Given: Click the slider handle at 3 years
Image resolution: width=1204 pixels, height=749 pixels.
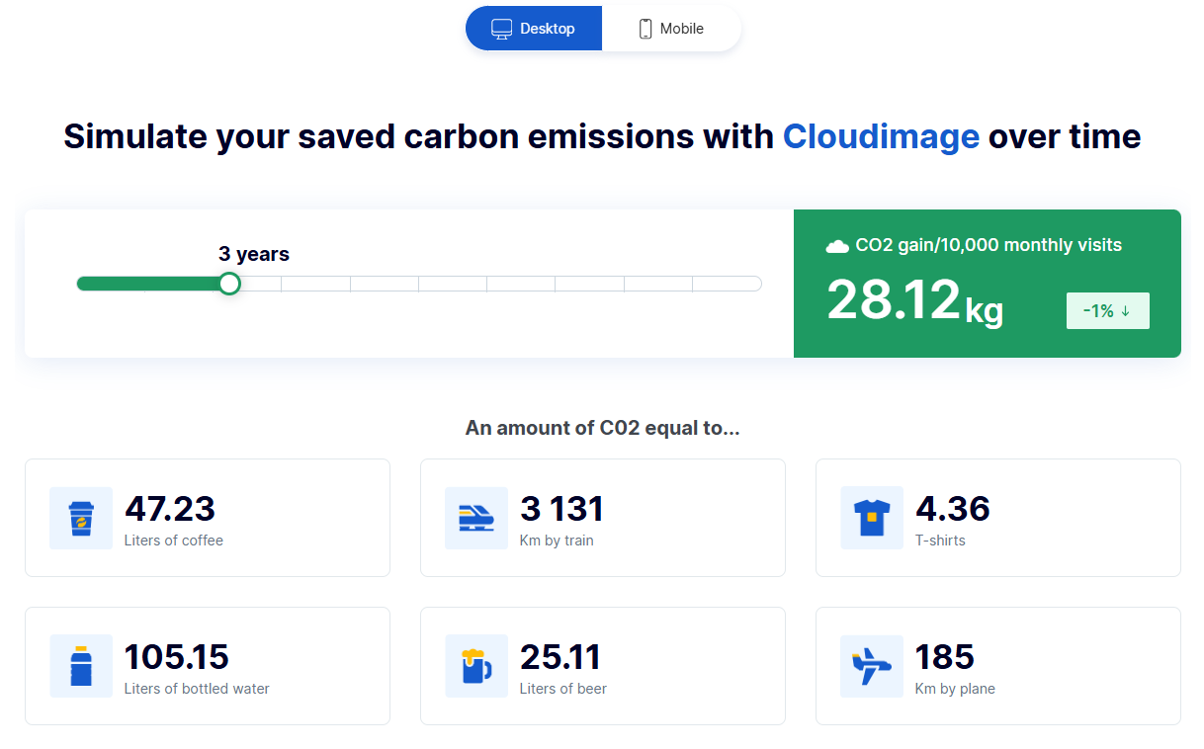Looking at the screenshot, I should (228, 283).
